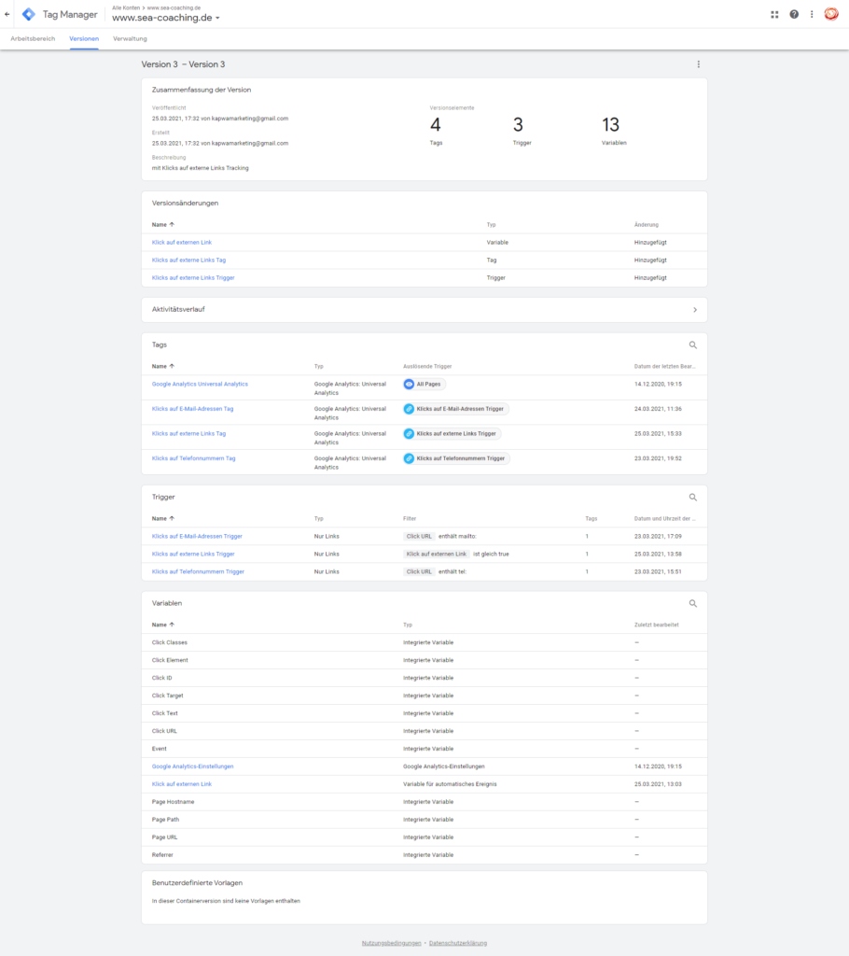Switch to the Arbeitsbereich tab
849x956 pixels.
33,39
